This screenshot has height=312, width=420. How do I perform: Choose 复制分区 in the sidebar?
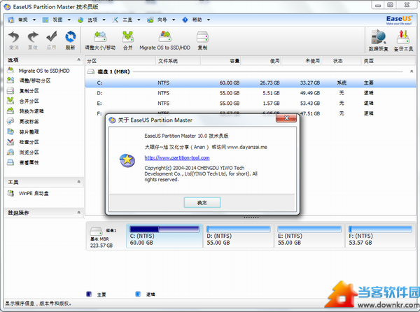click(x=29, y=91)
